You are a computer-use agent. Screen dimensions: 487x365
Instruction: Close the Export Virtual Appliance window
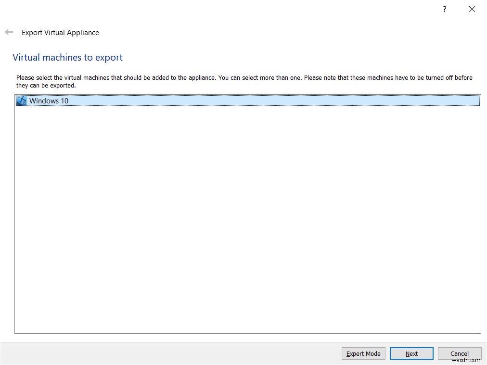pyautogui.click(x=472, y=9)
